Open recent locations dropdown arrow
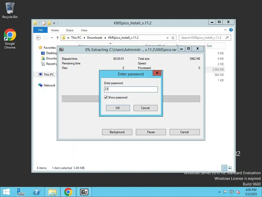Image resolution: width=262 pixels, height=197 pixels. click(x=52, y=38)
